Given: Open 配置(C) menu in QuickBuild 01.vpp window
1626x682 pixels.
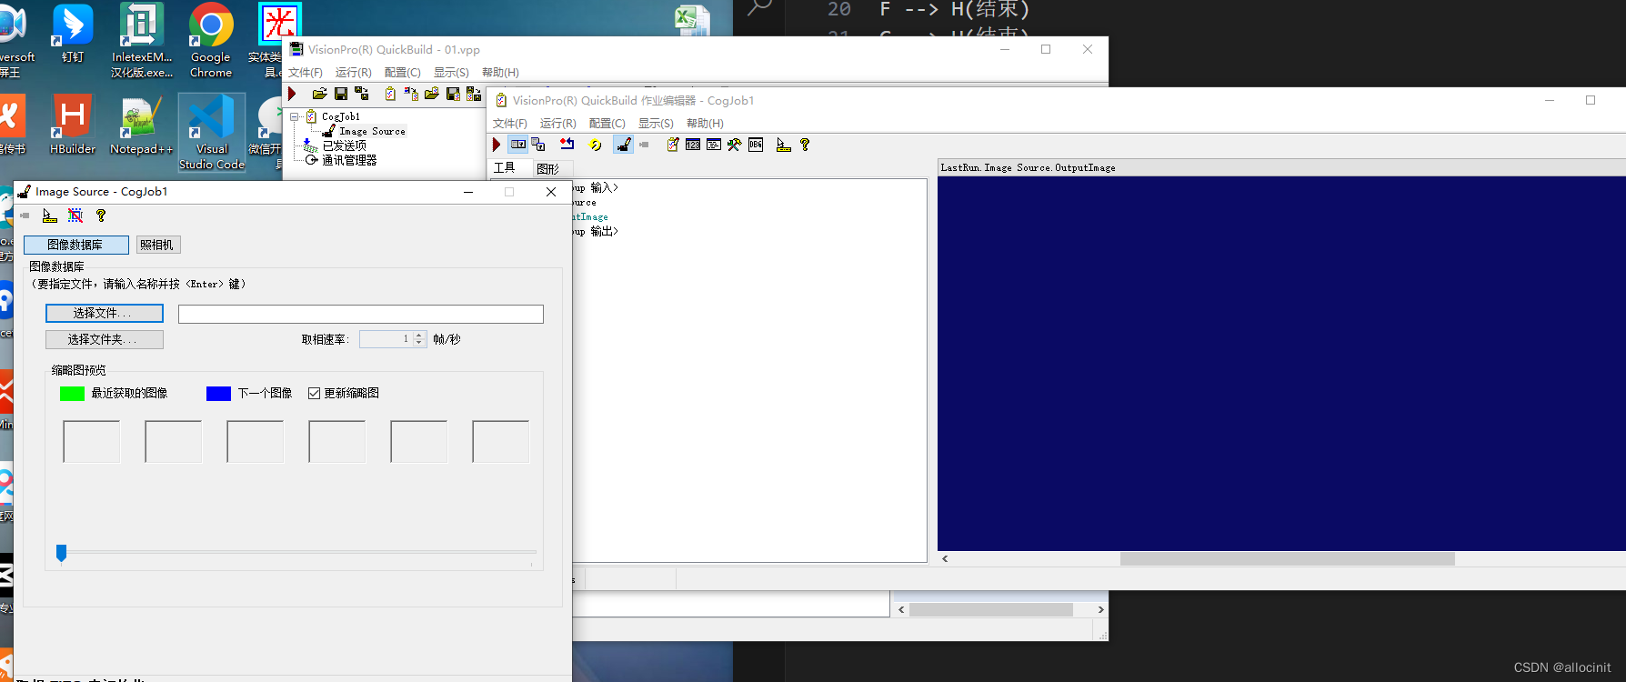Looking at the screenshot, I should (403, 73).
